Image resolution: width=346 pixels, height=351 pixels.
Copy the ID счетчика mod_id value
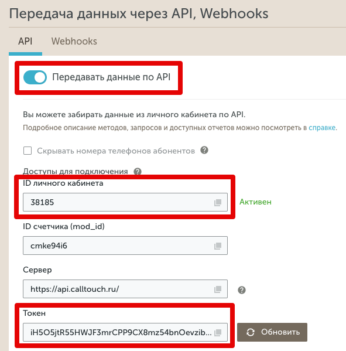tap(218, 246)
